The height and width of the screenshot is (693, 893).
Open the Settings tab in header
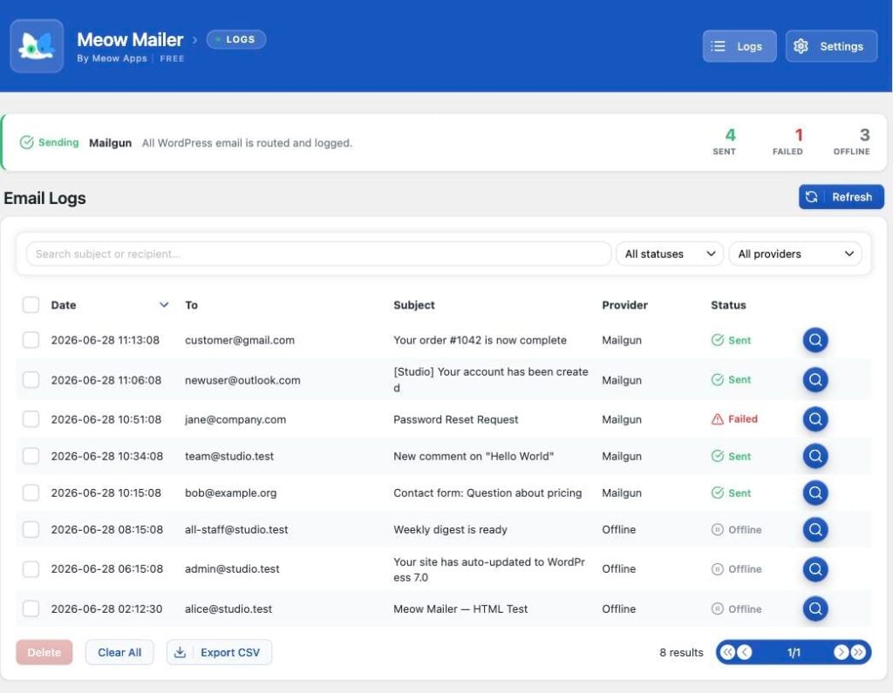tap(831, 46)
